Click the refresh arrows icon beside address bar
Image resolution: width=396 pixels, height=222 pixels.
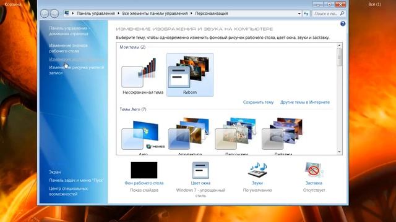(306, 14)
